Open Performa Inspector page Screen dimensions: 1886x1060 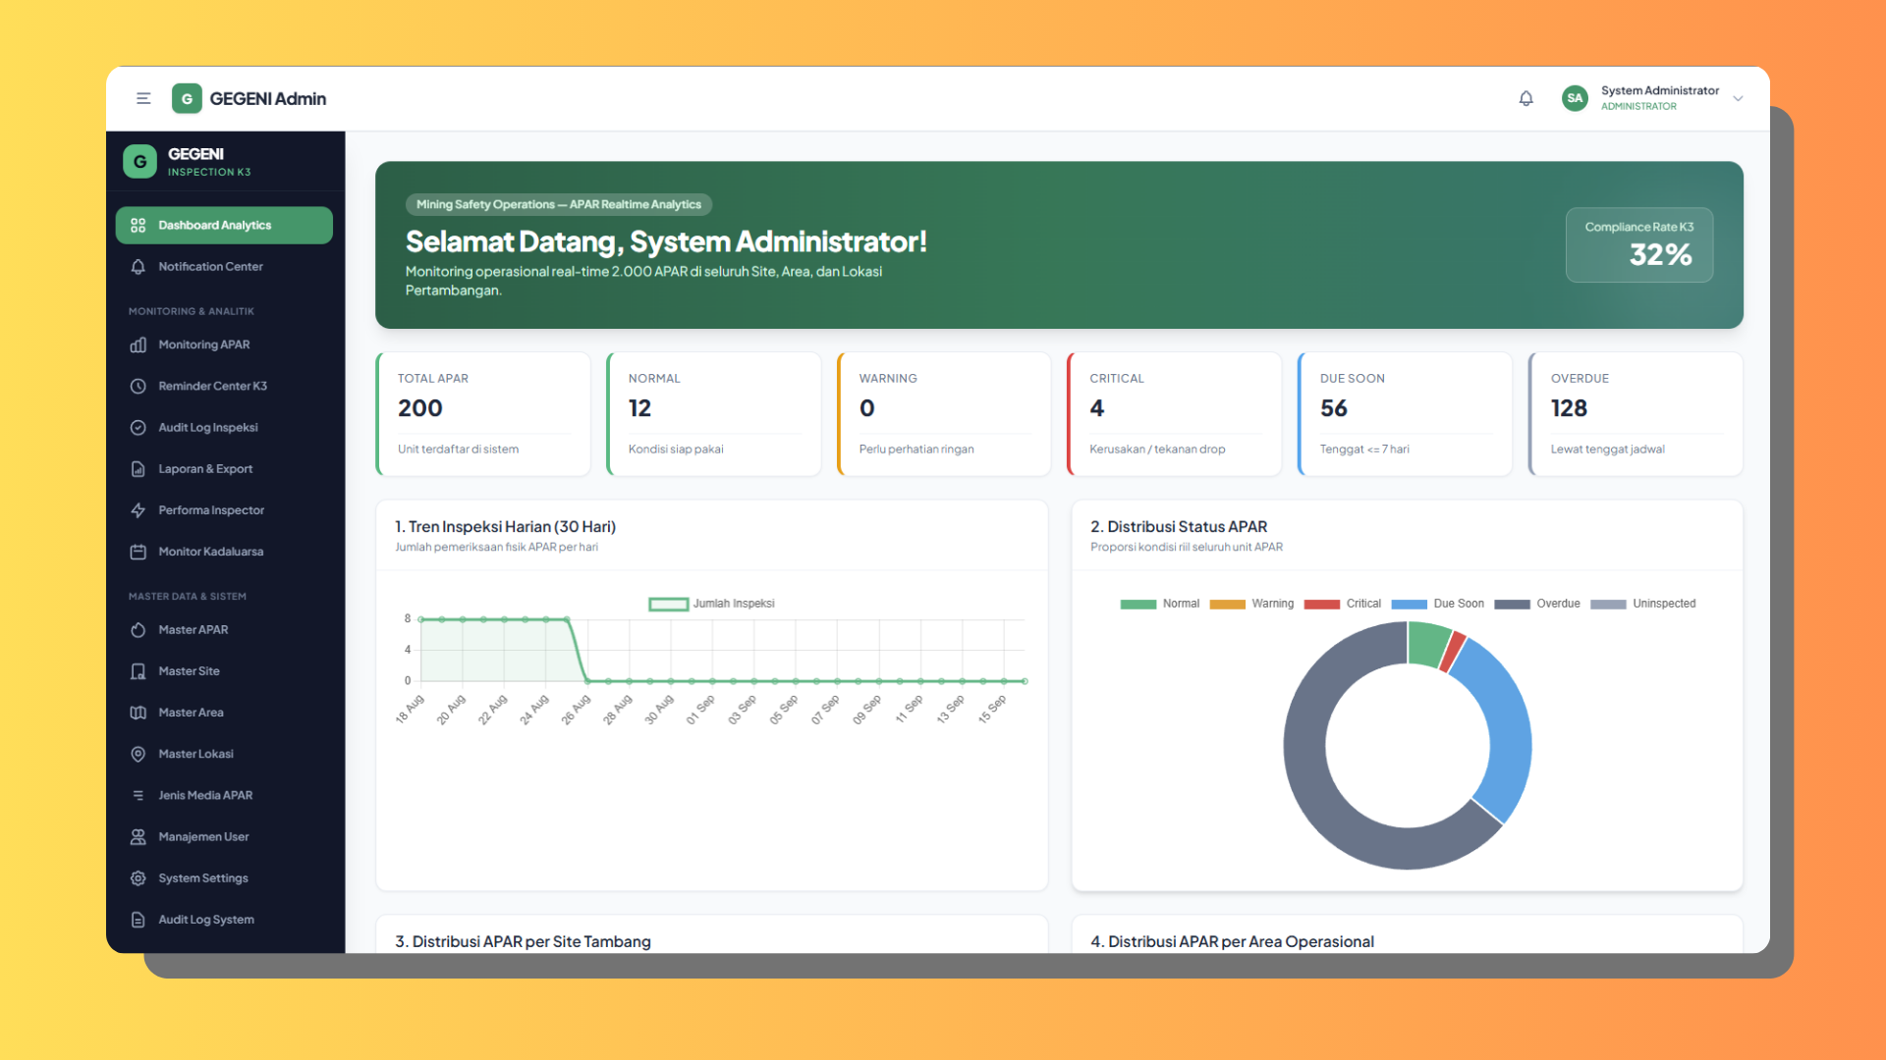tap(224, 510)
